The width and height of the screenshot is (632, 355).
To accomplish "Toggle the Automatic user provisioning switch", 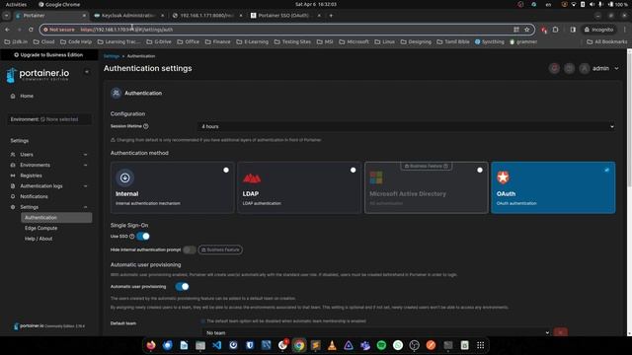I will click(182, 287).
